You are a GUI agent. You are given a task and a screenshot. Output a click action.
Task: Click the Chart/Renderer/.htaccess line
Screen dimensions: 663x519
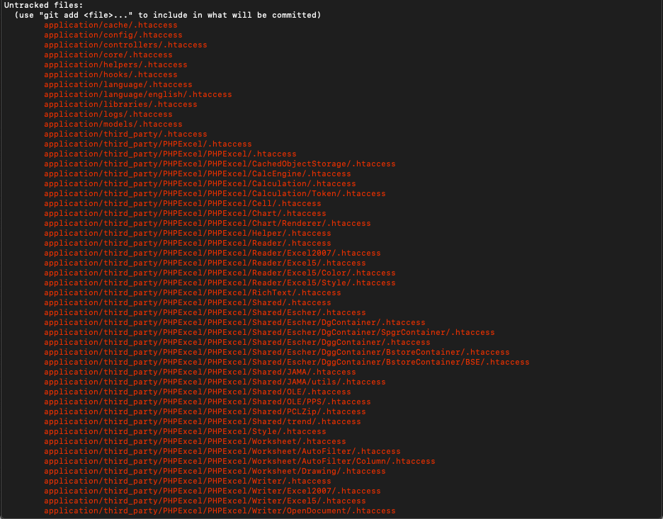click(207, 223)
